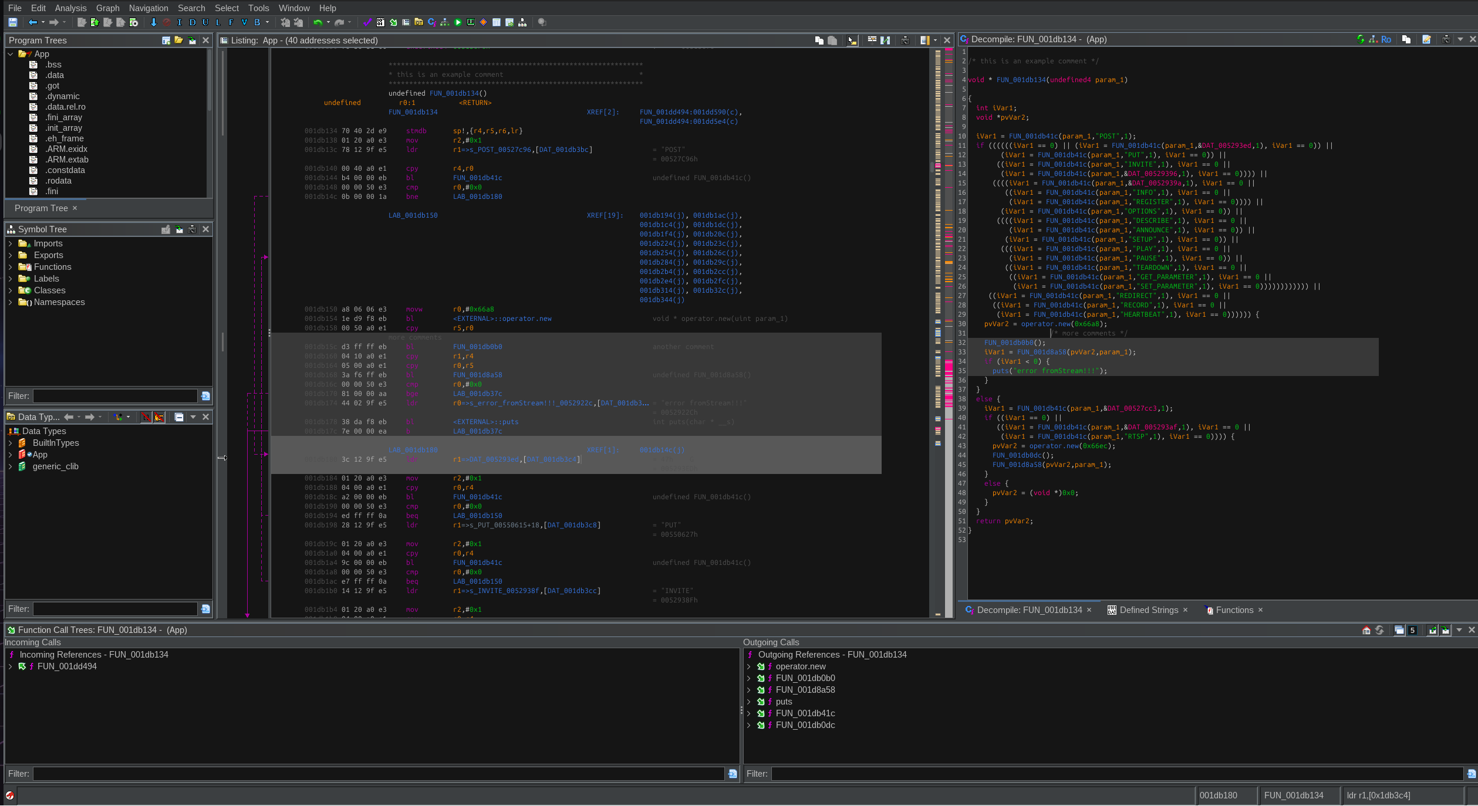Expand FUN_001d8a58 in Outgoing Calls
The width and height of the screenshot is (1478, 806).
click(748, 690)
